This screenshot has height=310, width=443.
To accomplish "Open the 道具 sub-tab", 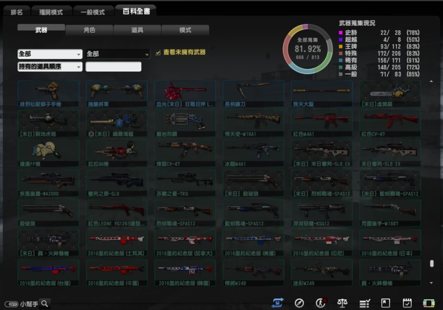I will point(137,30).
